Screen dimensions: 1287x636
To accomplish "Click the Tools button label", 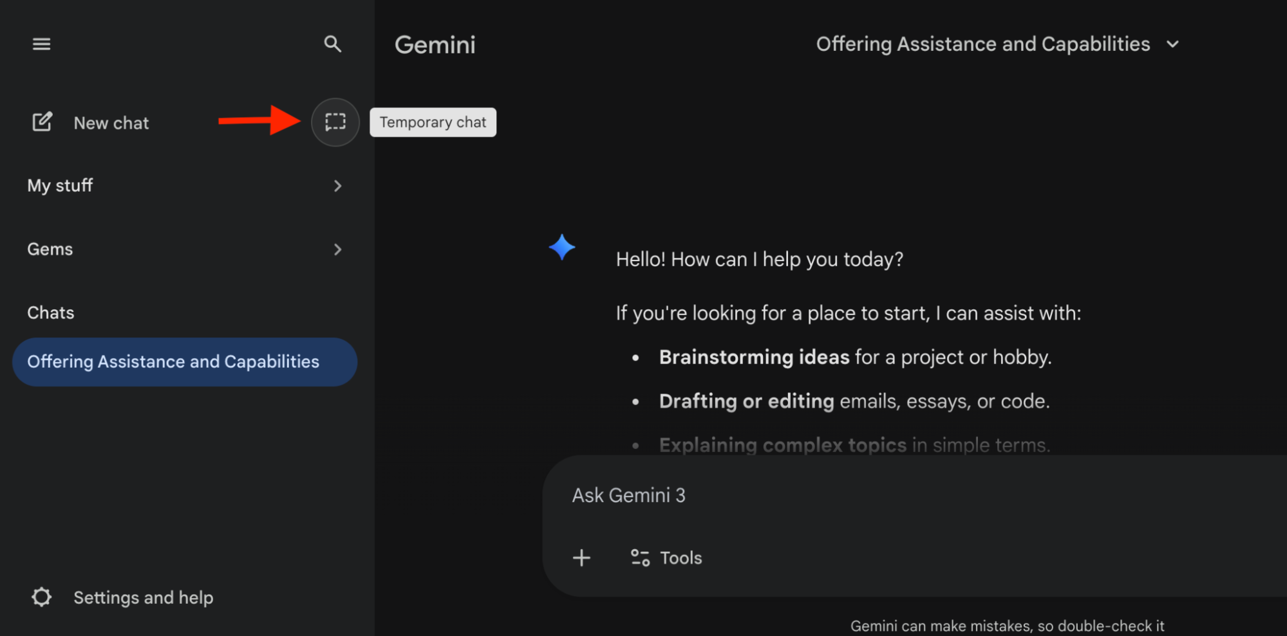I will coord(681,558).
